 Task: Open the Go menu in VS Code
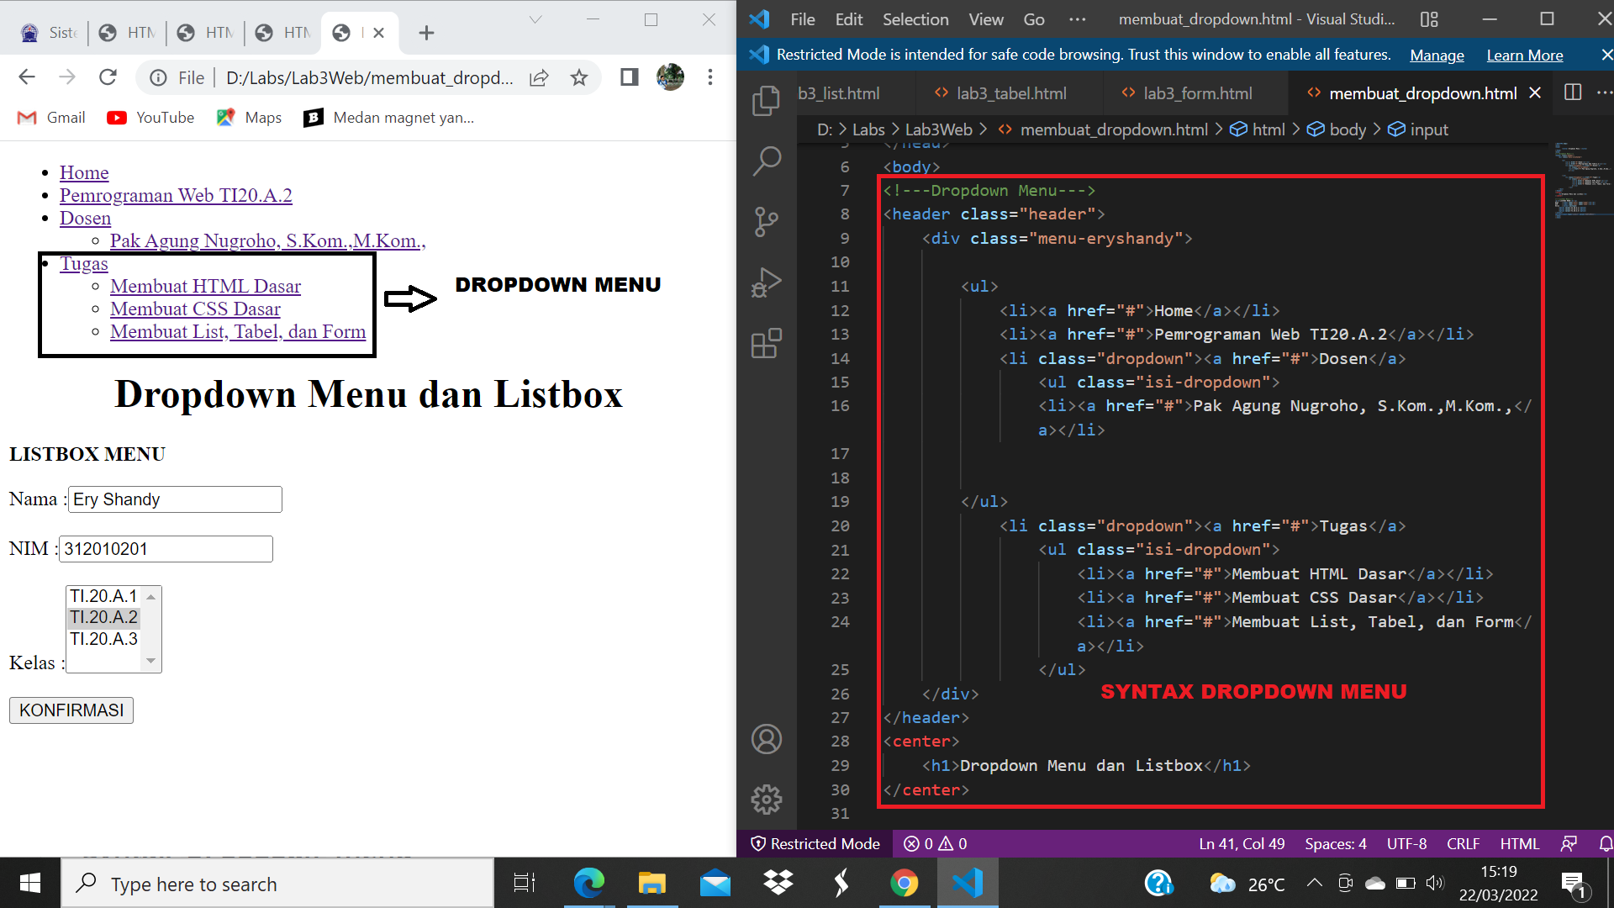tap(1033, 18)
